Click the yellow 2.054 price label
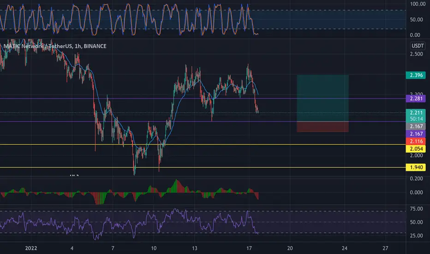Image resolution: width=430 pixels, height=254 pixels. pyautogui.click(x=416, y=149)
